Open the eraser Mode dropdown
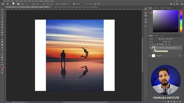The height and width of the screenshot is (103, 184). [28, 4]
